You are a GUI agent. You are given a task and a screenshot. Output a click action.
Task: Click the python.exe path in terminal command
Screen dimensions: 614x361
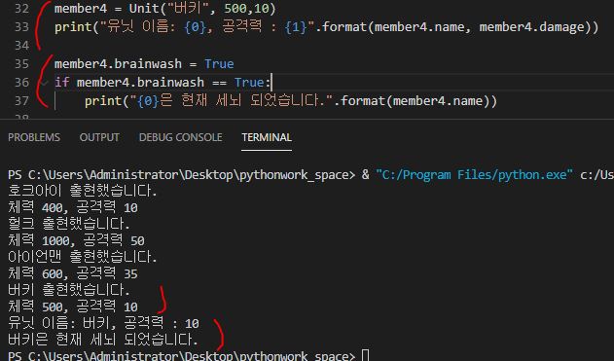[474, 174]
